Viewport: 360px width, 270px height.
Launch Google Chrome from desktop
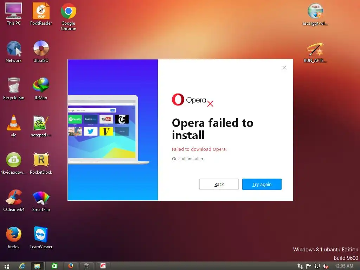pyautogui.click(x=69, y=17)
